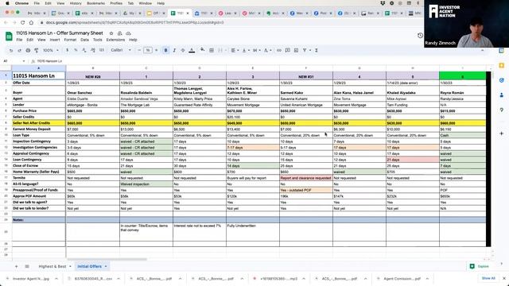Screen dimensions: 509x286
Task: Open the zoom 100% dropdown
Action: click(51, 50)
